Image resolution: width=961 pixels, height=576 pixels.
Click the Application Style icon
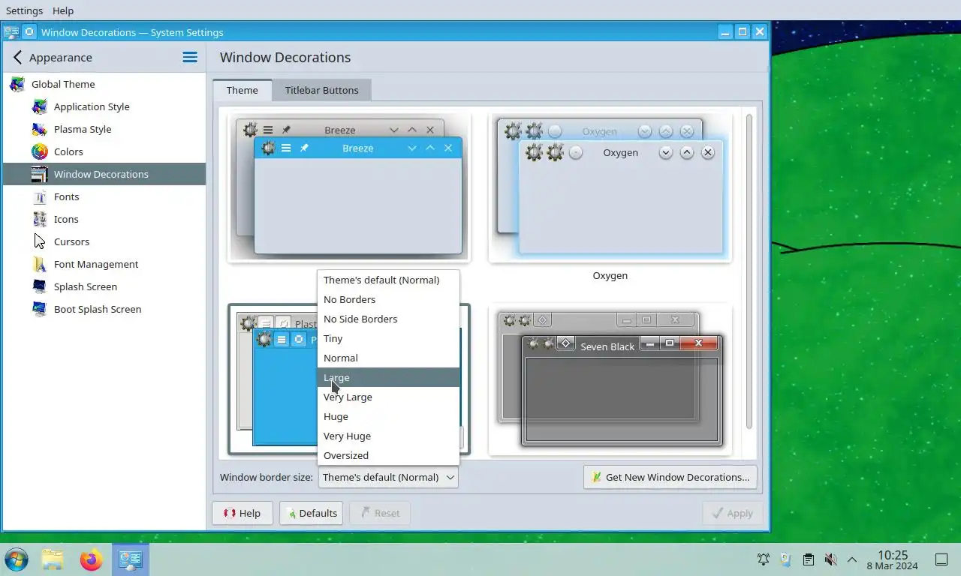click(40, 106)
